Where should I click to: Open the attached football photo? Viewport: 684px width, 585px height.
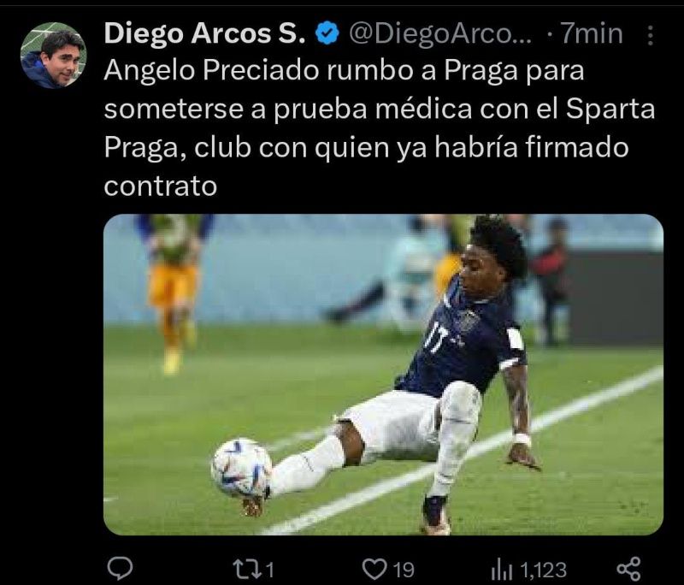tap(383, 375)
